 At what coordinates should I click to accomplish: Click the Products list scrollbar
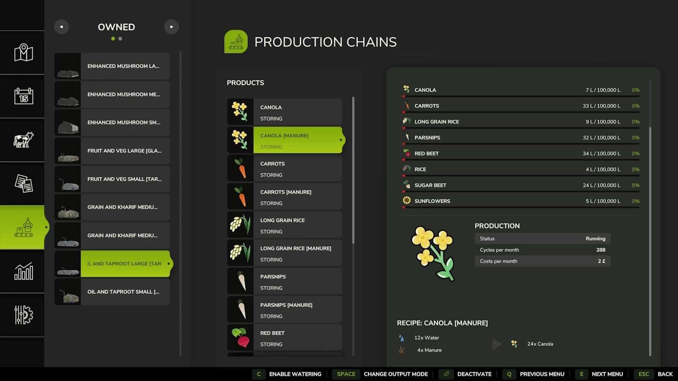[353, 170]
